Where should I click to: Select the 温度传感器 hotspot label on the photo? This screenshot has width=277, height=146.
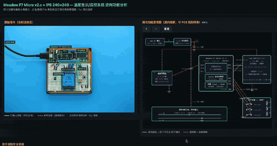coord(59,74)
